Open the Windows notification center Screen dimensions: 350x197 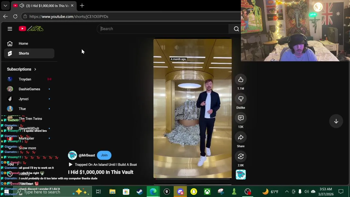[341, 192]
